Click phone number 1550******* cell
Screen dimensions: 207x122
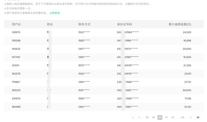click(84, 74)
